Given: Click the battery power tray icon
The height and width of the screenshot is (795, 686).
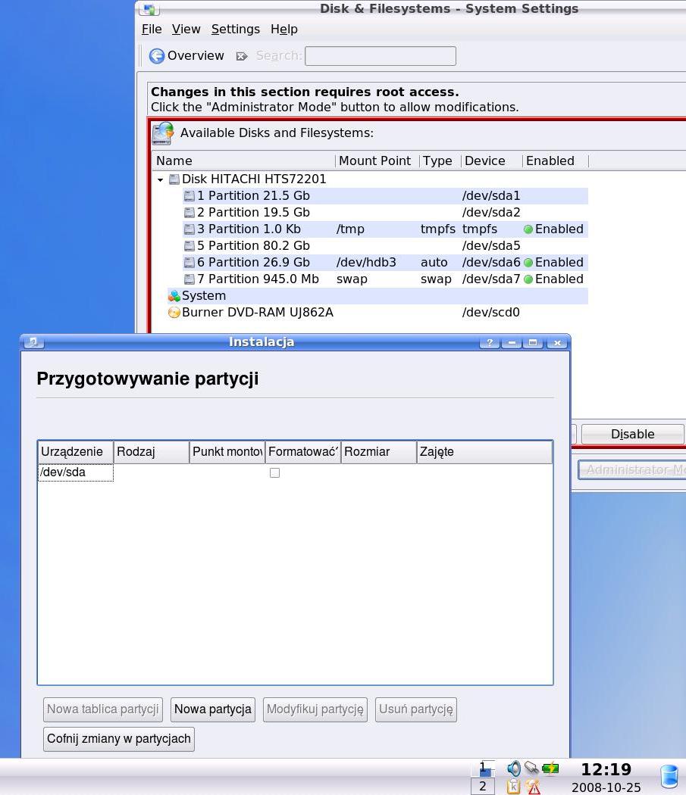Looking at the screenshot, I should click(551, 768).
